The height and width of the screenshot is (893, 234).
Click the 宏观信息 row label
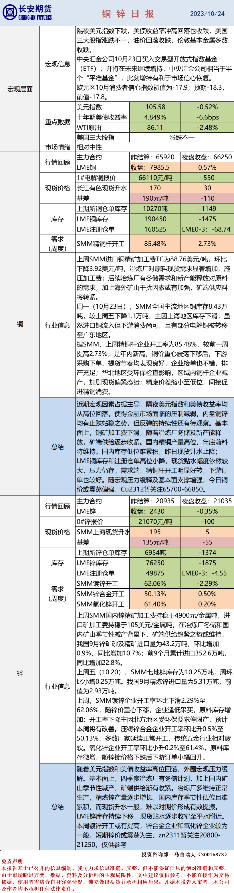(x=57, y=64)
